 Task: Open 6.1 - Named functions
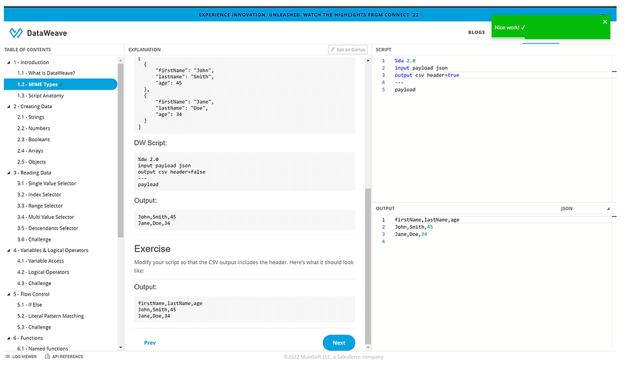tap(43, 348)
